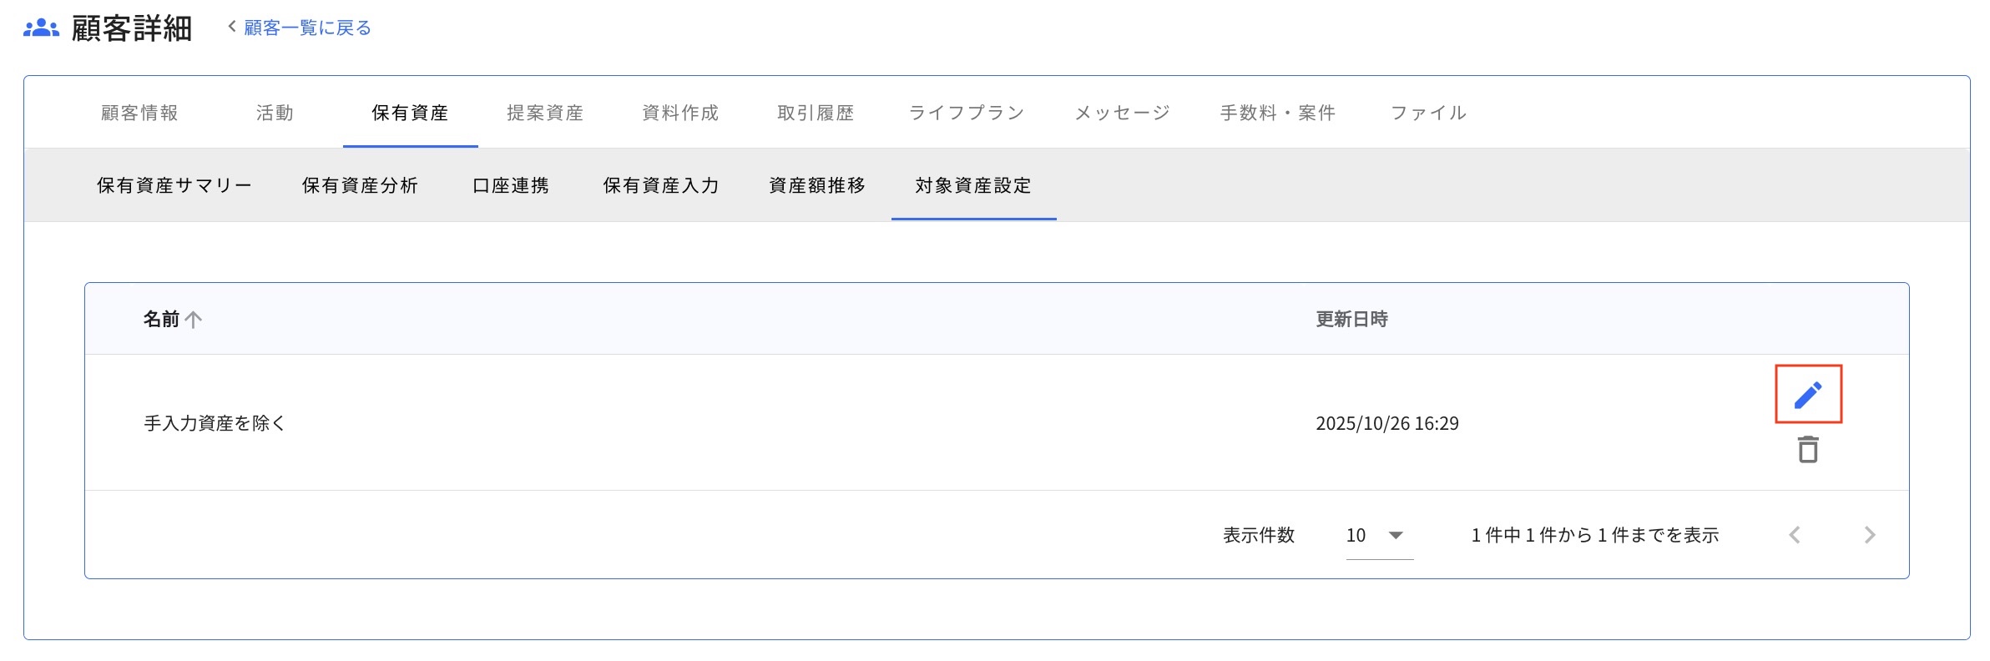
Task: Click the pagination text 1 件中 1 件から 1 件までを表示
Action: (1594, 535)
